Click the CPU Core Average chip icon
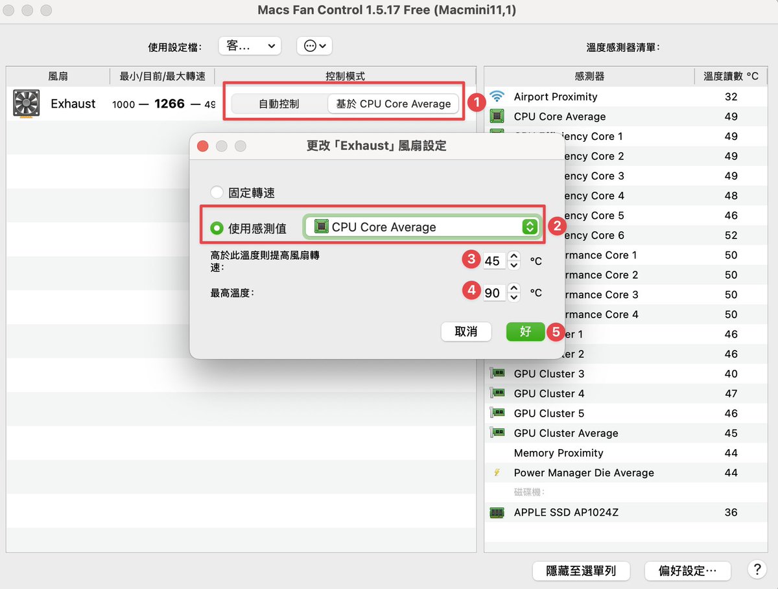This screenshot has height=589, width=778. pyautogui.click(x=497, y=117)
